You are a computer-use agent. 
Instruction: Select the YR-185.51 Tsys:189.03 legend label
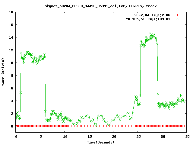point(148,19)
